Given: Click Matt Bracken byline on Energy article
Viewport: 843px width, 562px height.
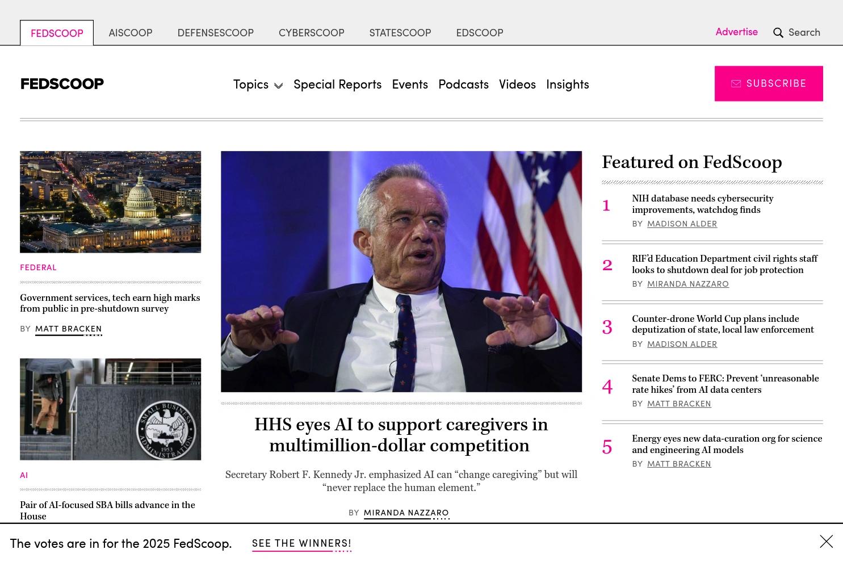Looking at the screenshot, I should click(679, 464).
